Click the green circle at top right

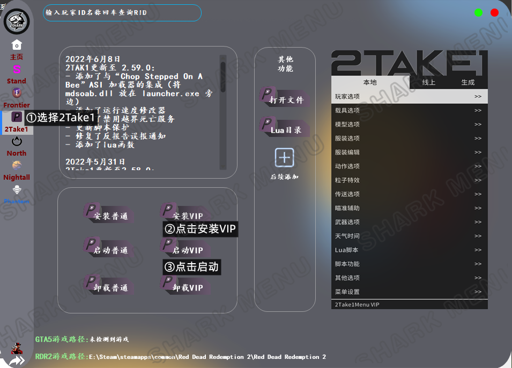(478, 12)
